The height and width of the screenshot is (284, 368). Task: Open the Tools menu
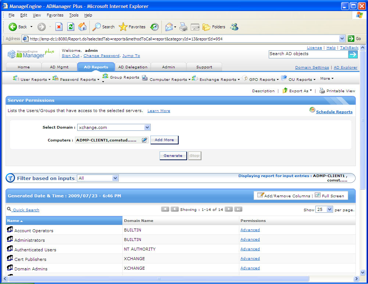pos(74,15)
